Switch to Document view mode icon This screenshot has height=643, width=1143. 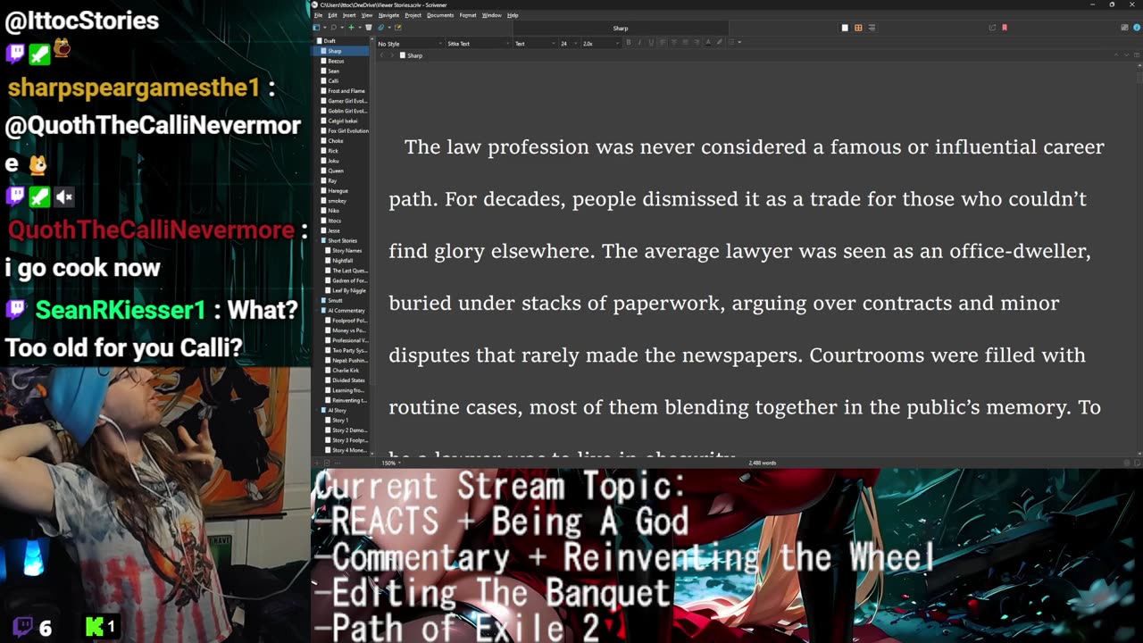point(845,28)
